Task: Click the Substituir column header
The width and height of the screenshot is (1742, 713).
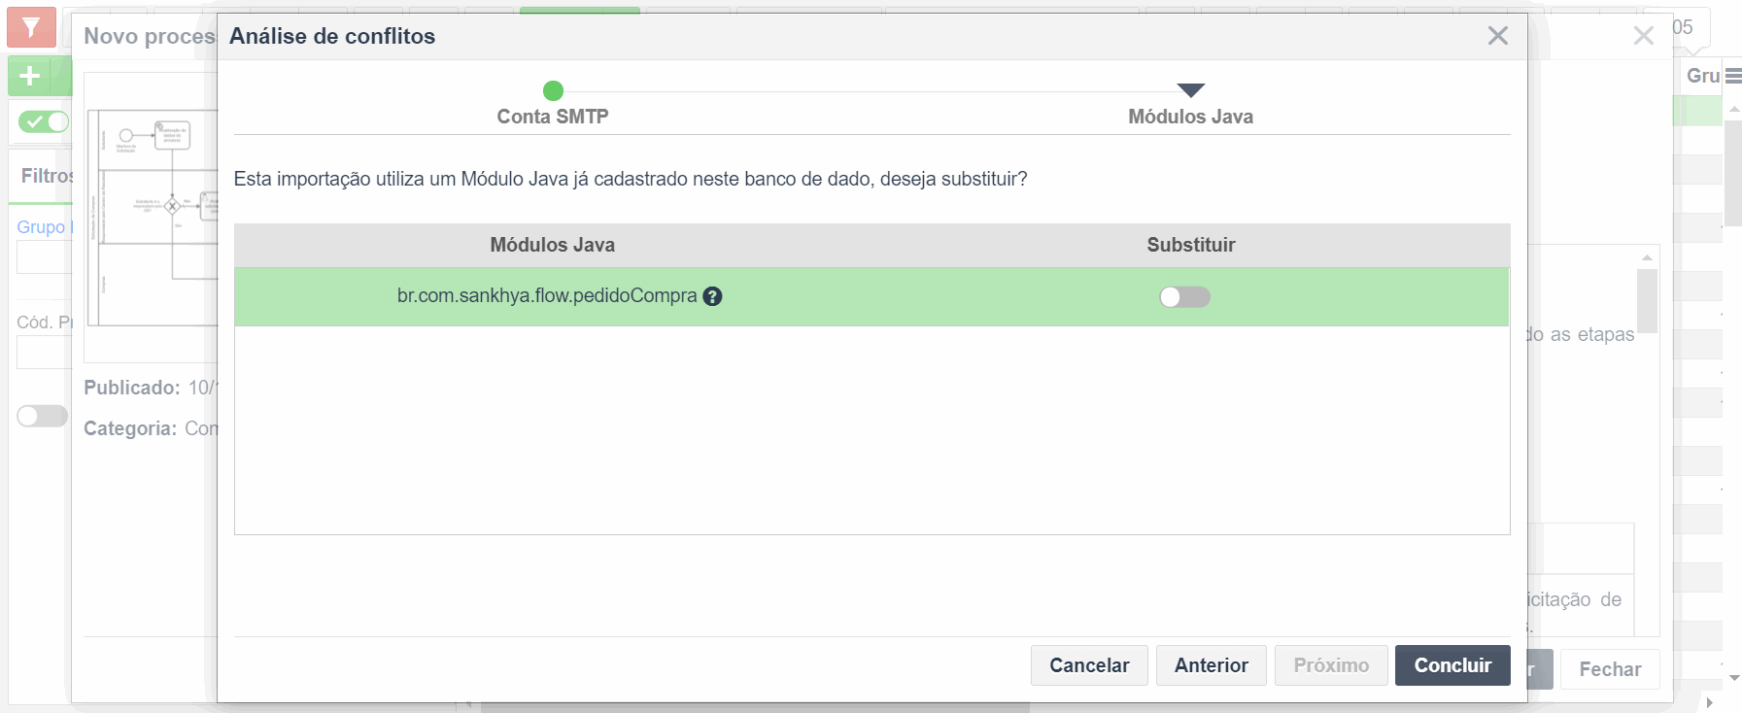Action: pos(1191,245)
